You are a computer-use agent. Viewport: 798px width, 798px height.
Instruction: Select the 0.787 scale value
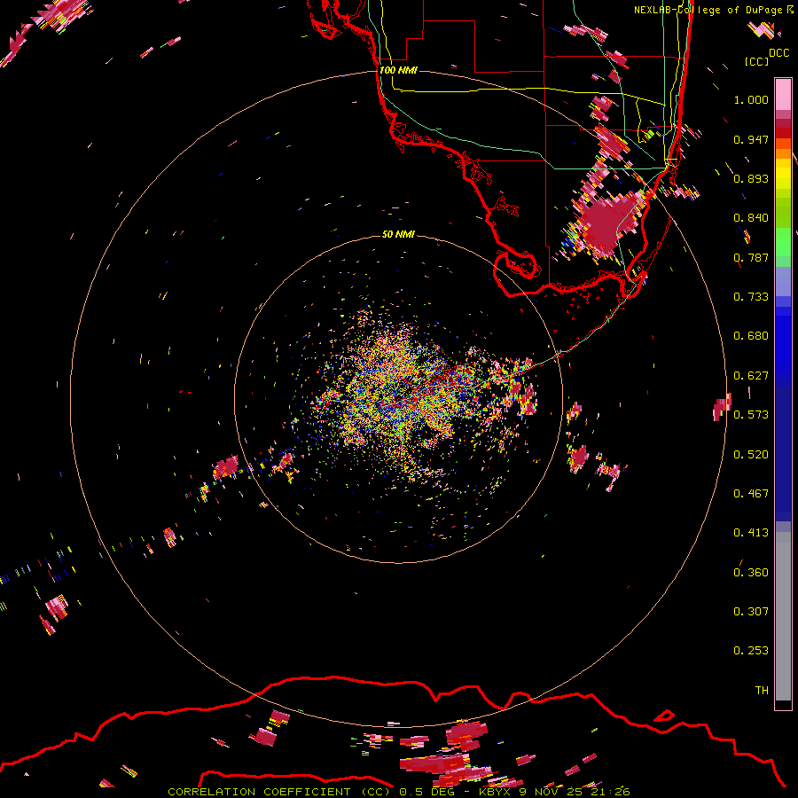tap(751, 257)
